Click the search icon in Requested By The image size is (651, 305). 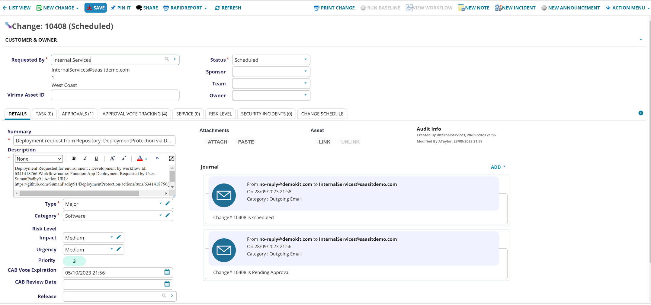click(167, 59)
